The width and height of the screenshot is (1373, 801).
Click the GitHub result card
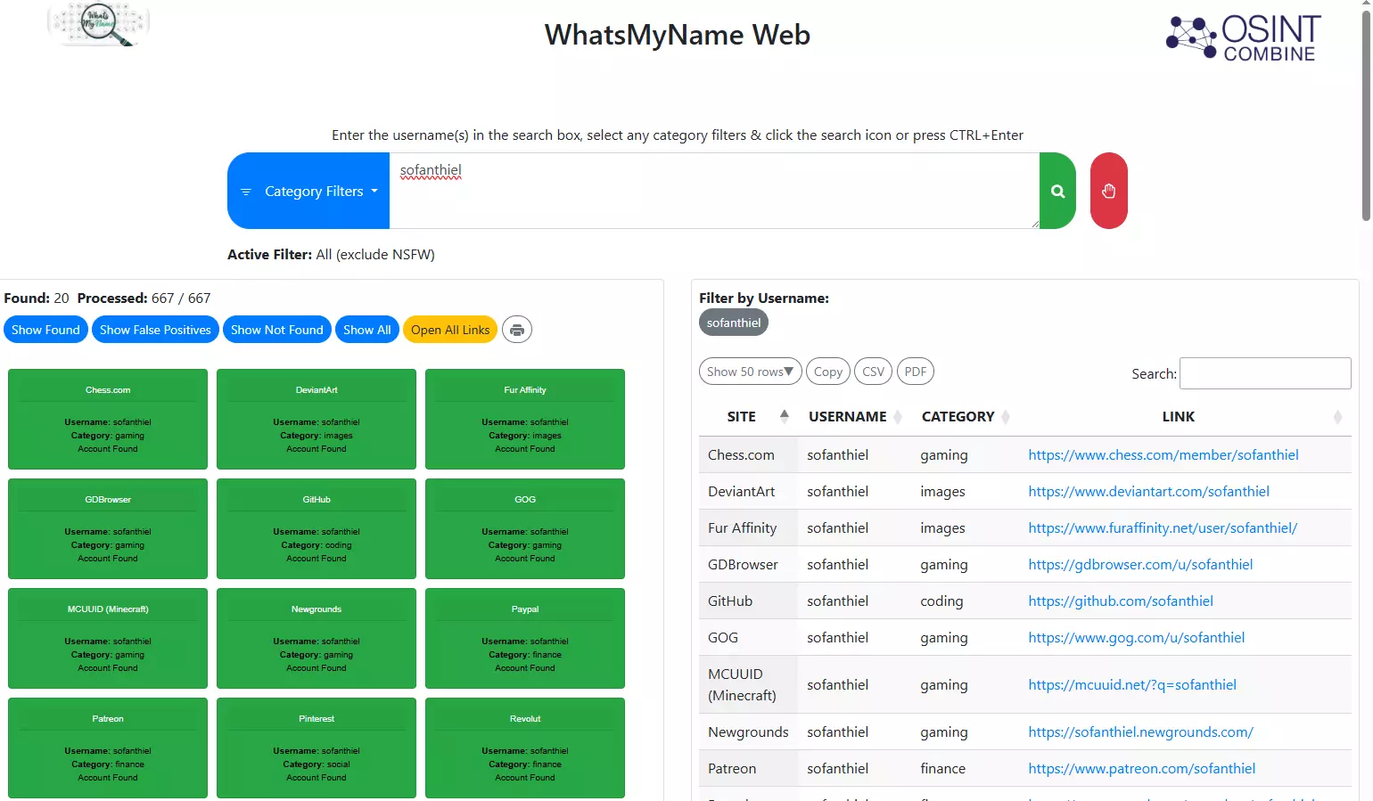coord(317,528)
